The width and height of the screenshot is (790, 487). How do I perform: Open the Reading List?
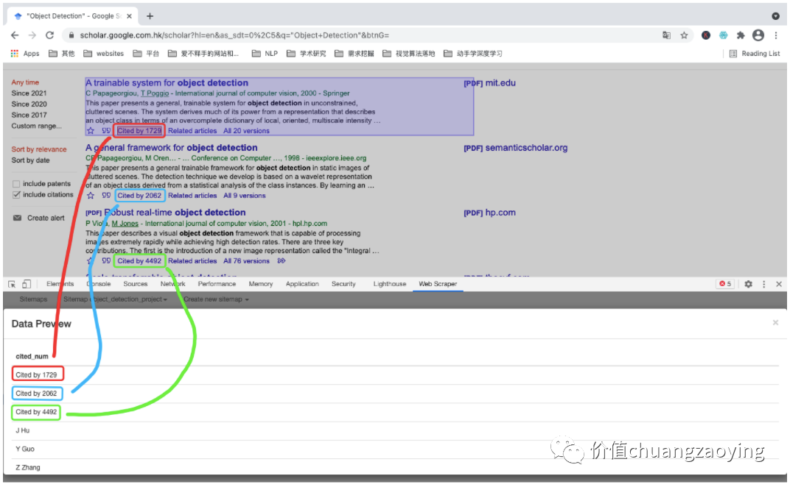(754, 53)
